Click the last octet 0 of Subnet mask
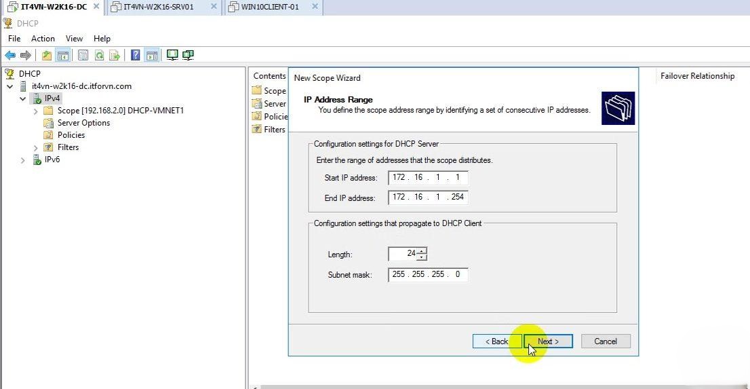The height and width of the screenshot is (389, 750). pos(458,274)
